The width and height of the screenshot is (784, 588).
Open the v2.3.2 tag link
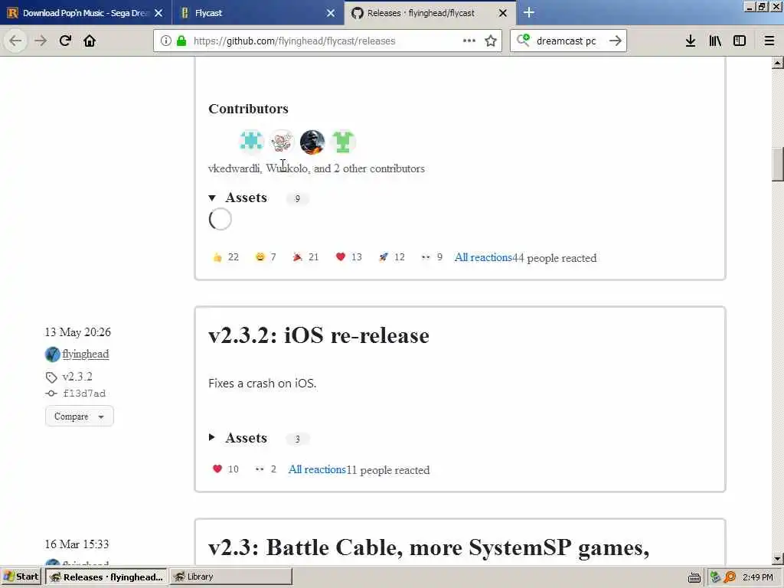77,377
